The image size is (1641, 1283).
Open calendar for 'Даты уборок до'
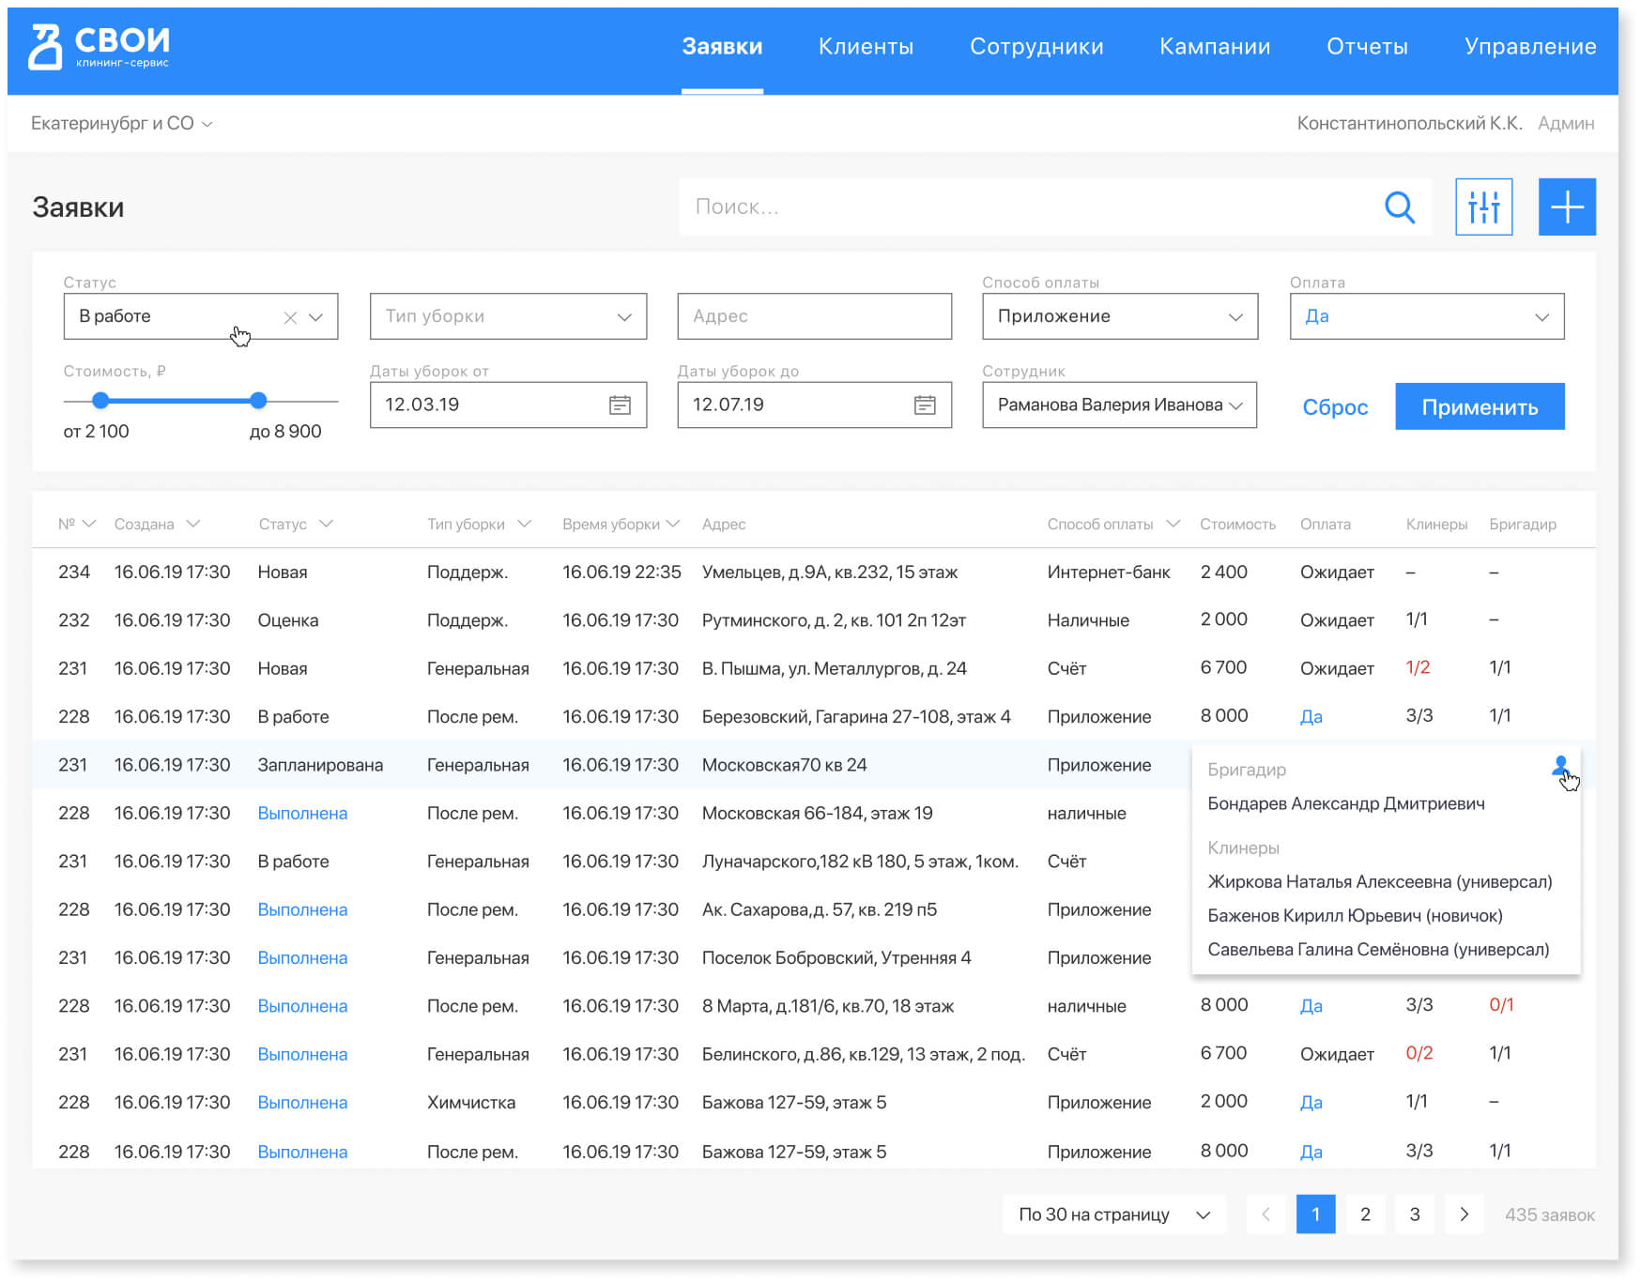point(925,405)
